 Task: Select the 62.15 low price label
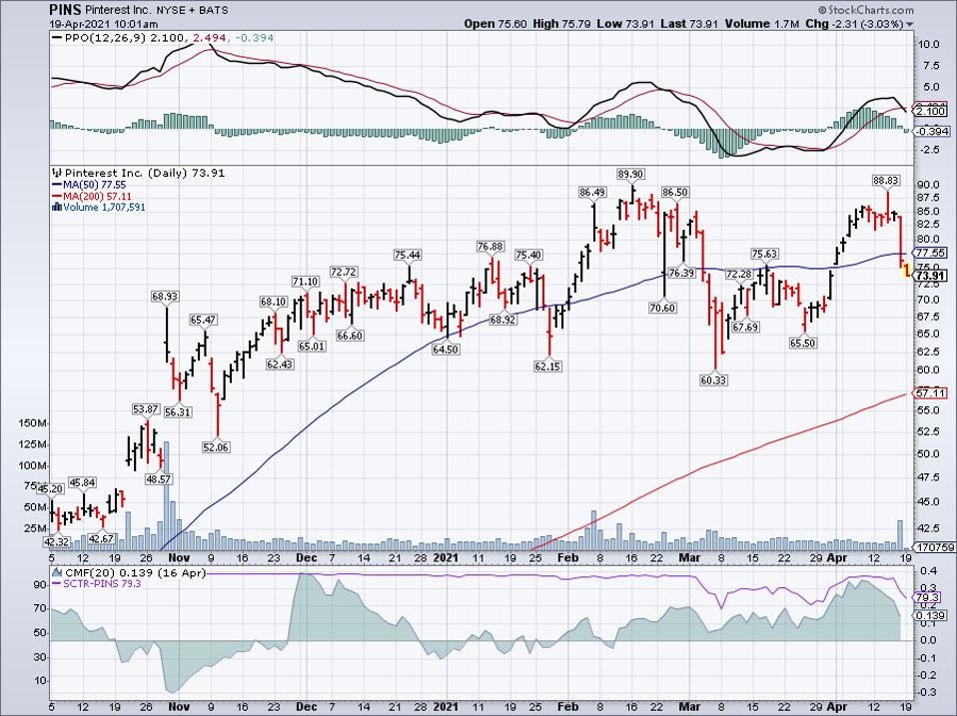pos(547,366)
